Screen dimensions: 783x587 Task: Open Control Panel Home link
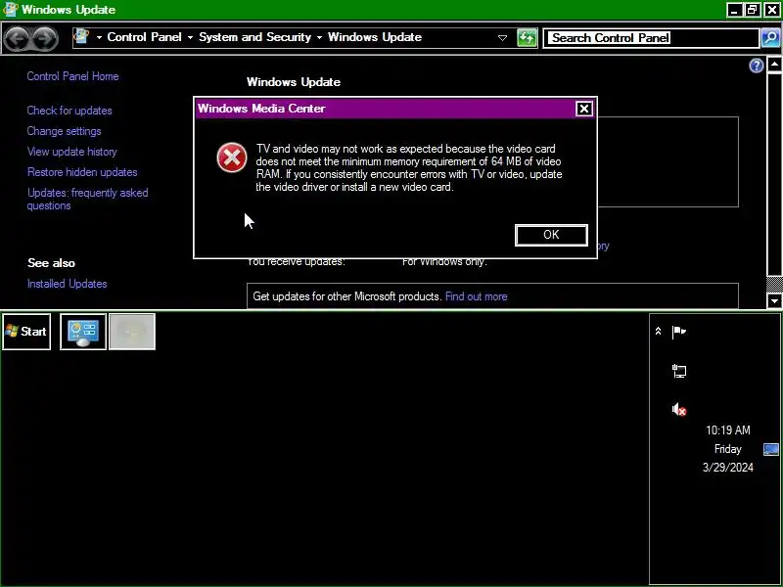click(72, 76)
